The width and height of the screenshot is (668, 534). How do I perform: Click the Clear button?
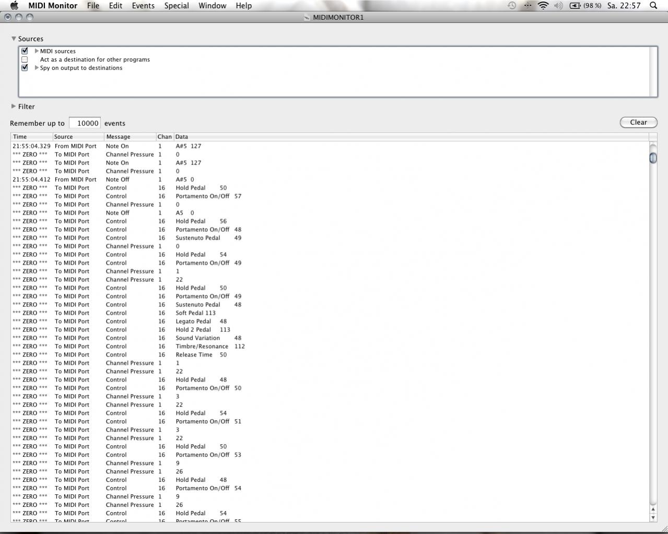(638, 122)
